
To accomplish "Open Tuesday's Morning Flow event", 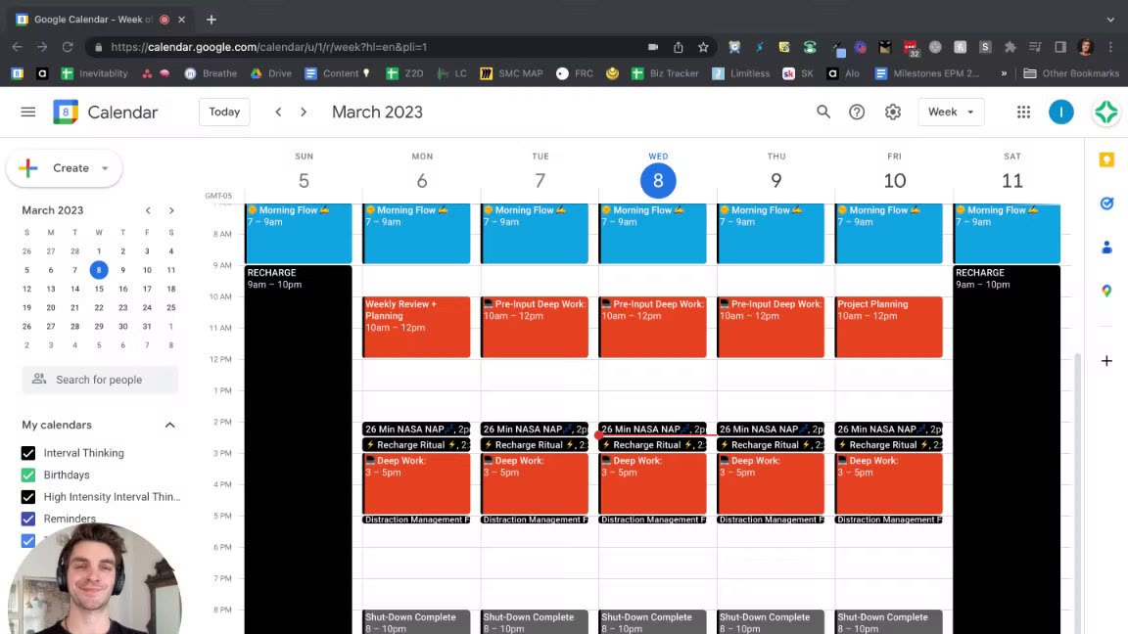I will coord(535,234).
